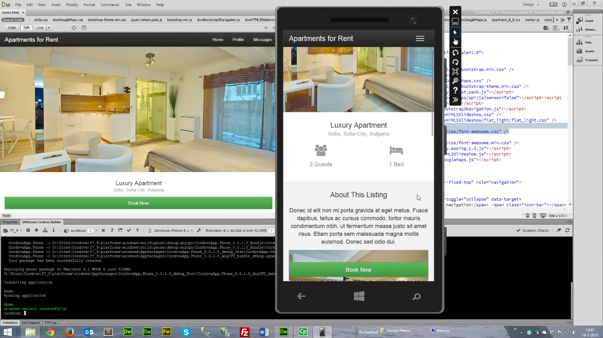Open Firefox from the Windows taskbar

pyautogui.click(x=70, y=332)
